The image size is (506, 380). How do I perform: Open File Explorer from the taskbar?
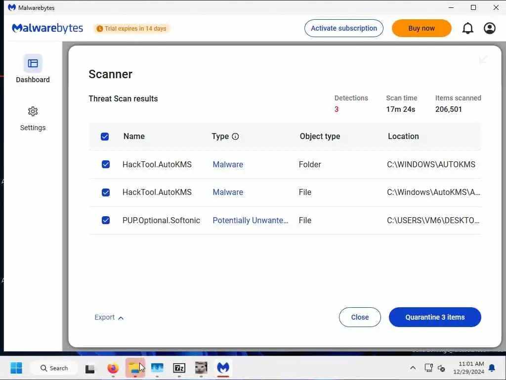point(134,368)
